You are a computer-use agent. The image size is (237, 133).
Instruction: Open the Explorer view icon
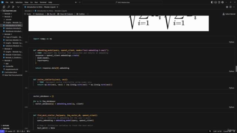coord(4,7)
